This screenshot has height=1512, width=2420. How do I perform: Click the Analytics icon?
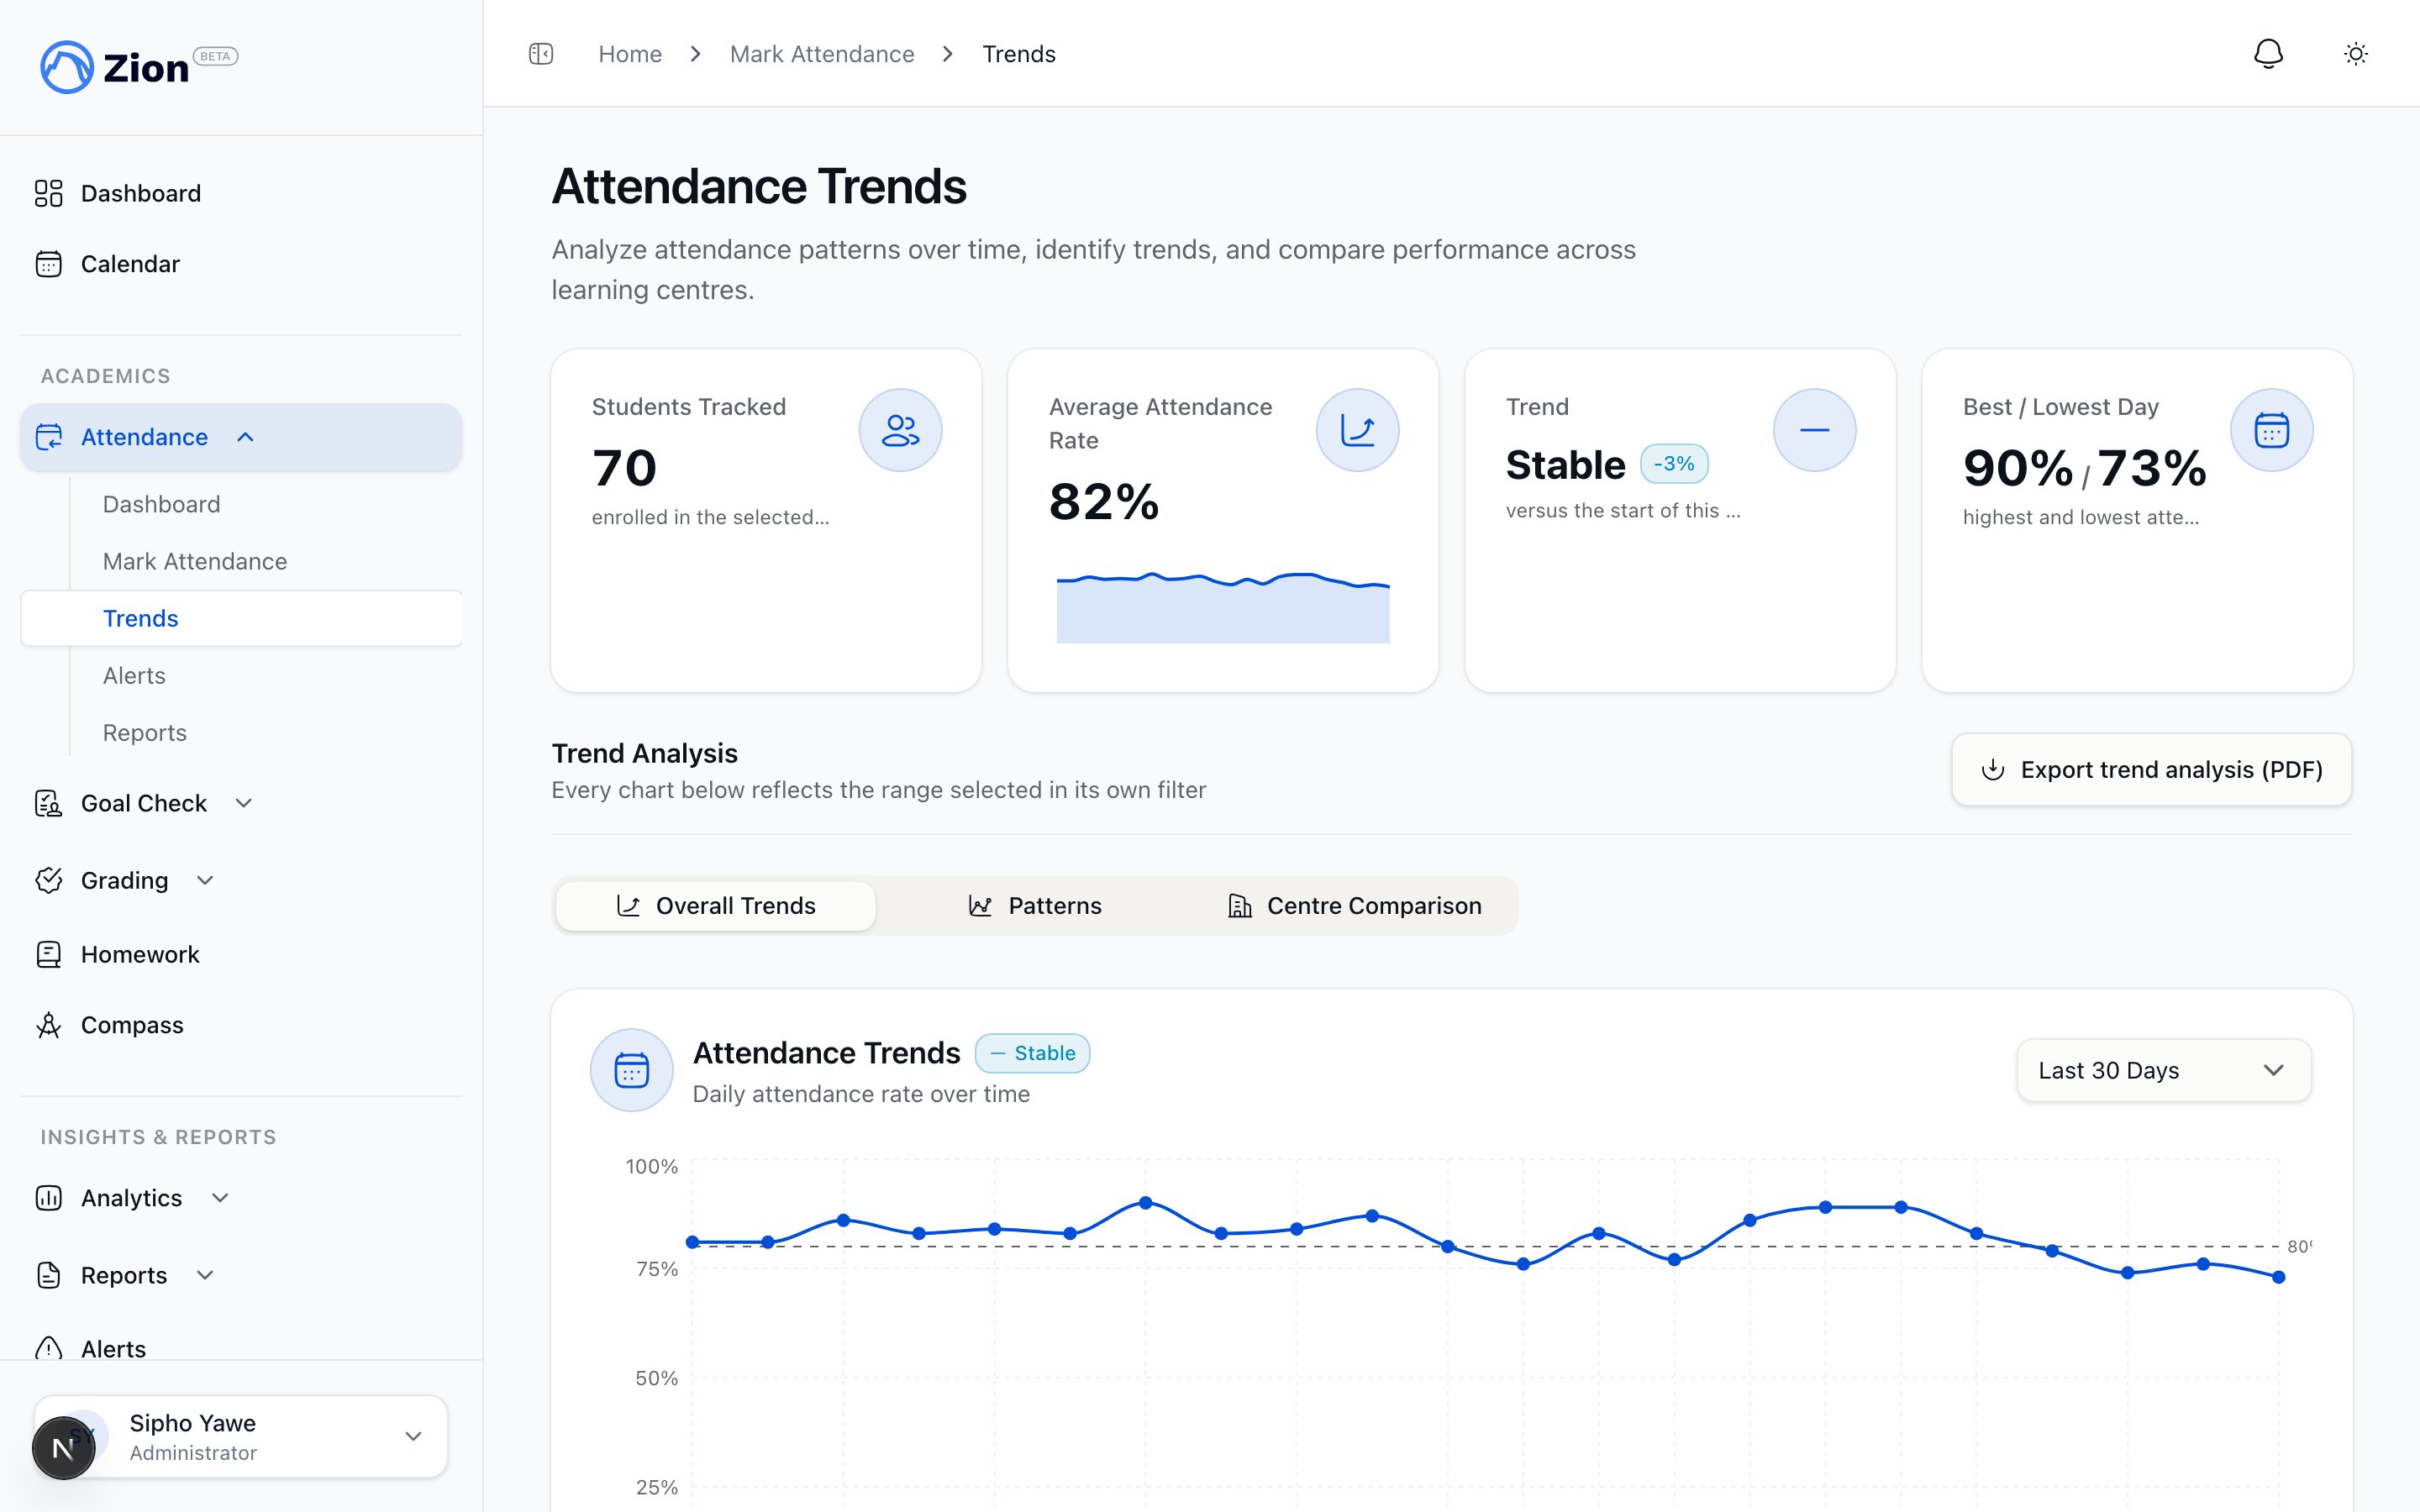point(48,1198)
